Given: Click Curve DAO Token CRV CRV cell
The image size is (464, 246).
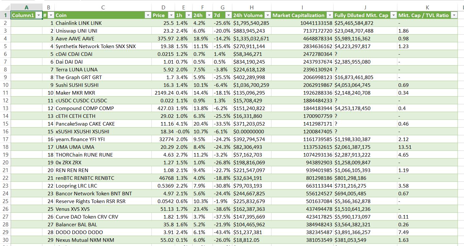Looking at the screenshot, I should tap(103, 217).
